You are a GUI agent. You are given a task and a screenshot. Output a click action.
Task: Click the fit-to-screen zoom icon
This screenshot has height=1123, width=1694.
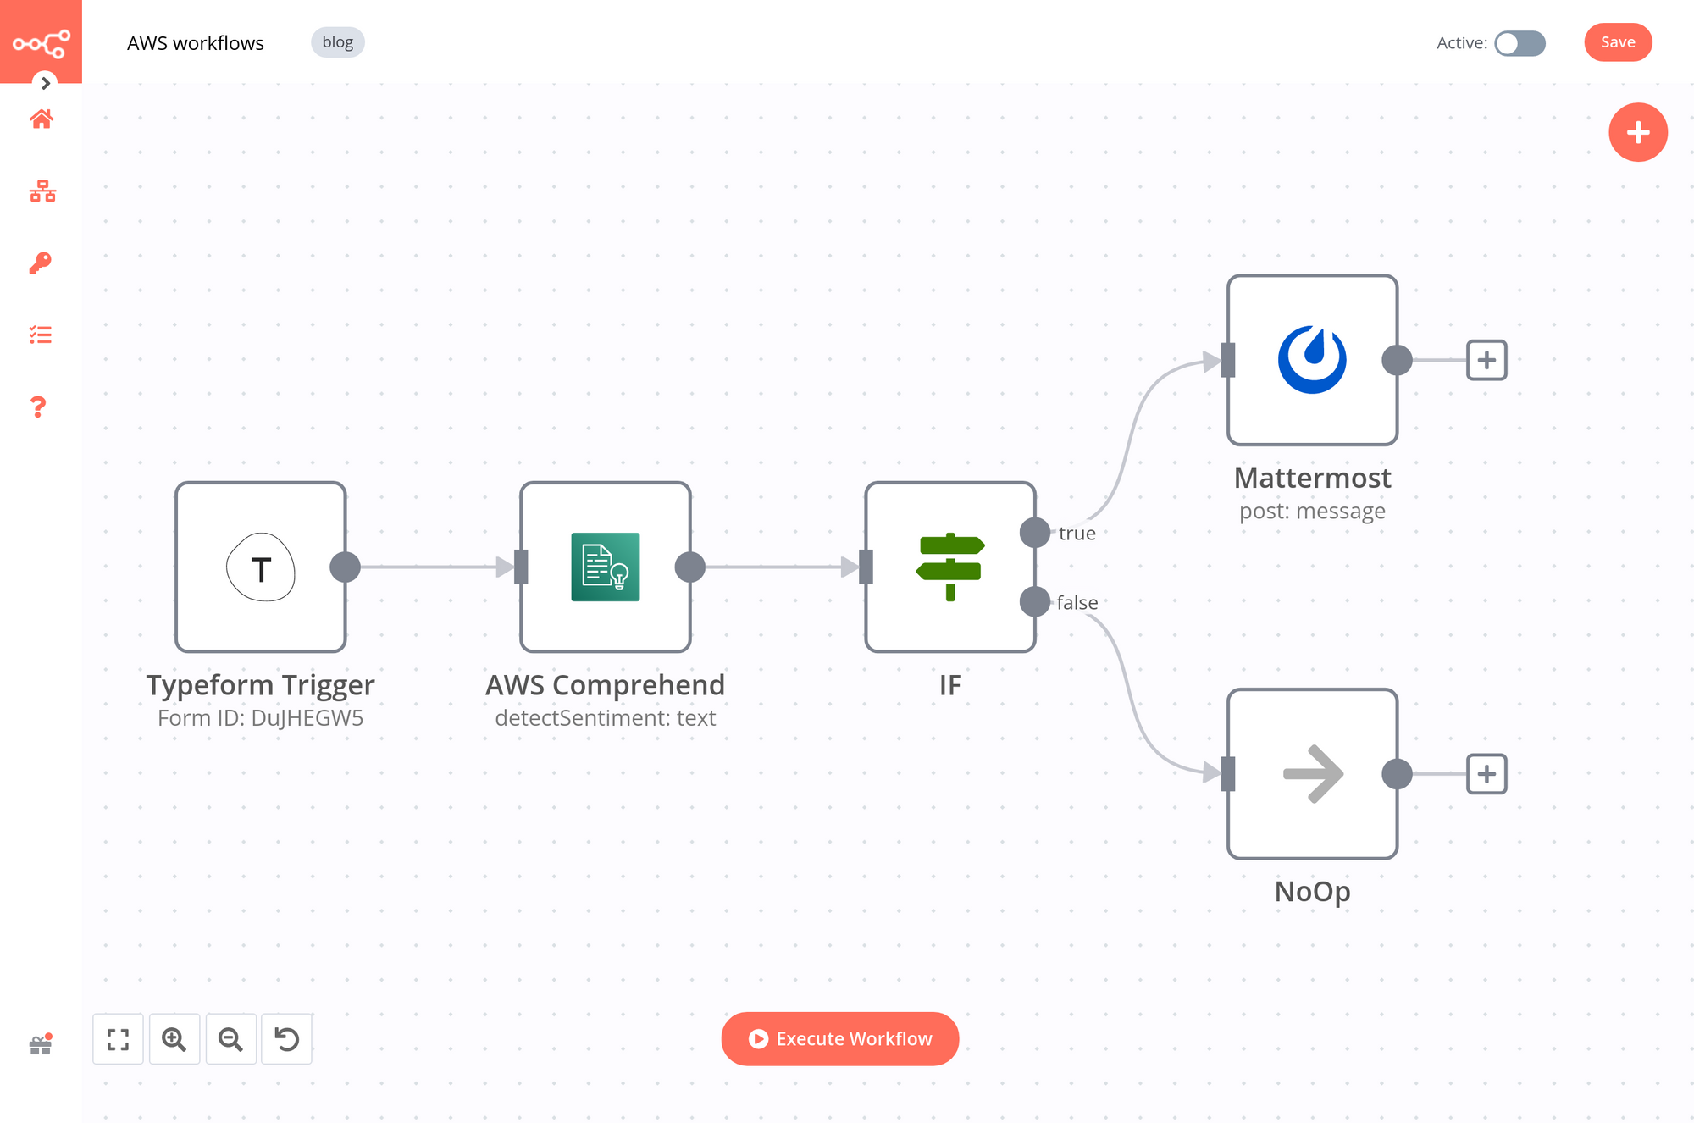[118, 1037]
